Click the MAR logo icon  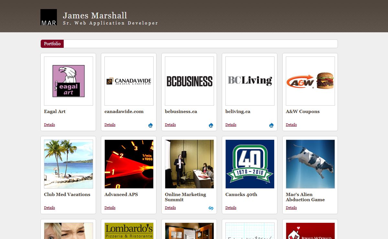click(x=48, y=17)
